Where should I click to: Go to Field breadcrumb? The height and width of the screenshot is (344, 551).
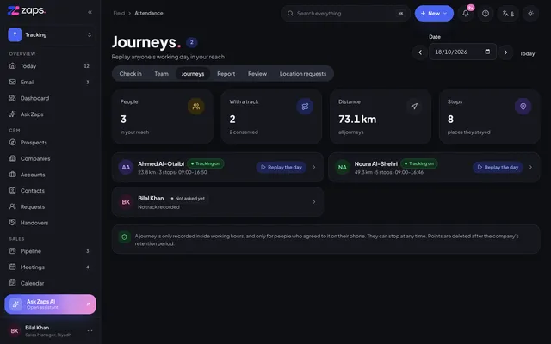[119, 14]
